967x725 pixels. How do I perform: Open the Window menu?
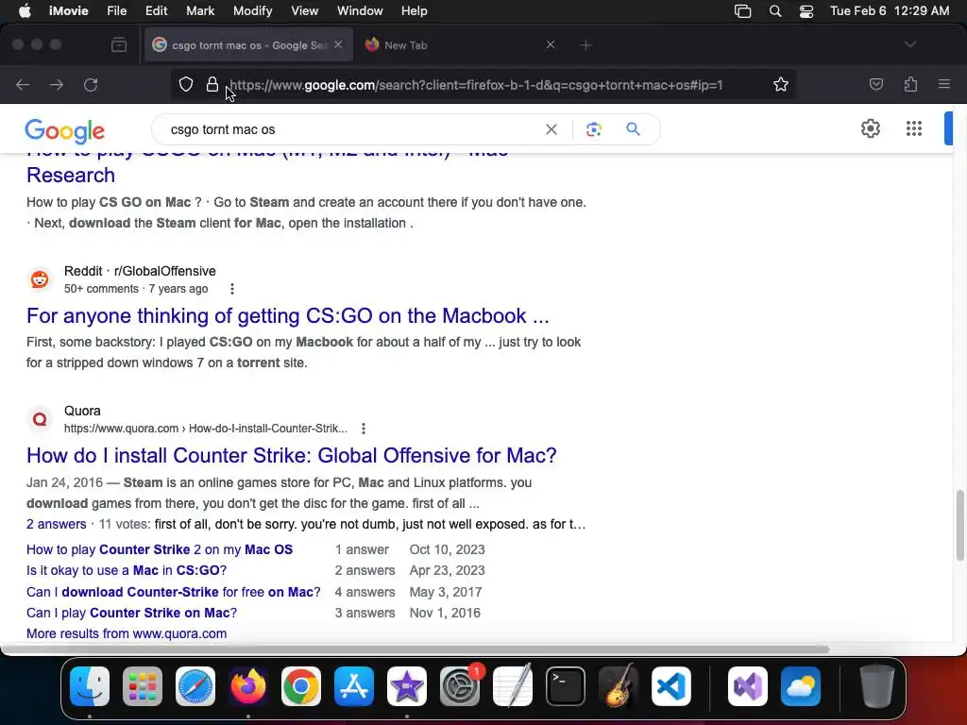tap(360, 11)
